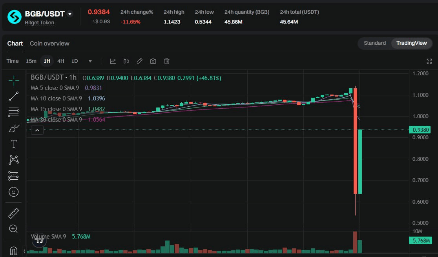The width and height of the screenshot is (438, 257).
Task: Select the brush drawing tool
Action: [x=13, y=129]
